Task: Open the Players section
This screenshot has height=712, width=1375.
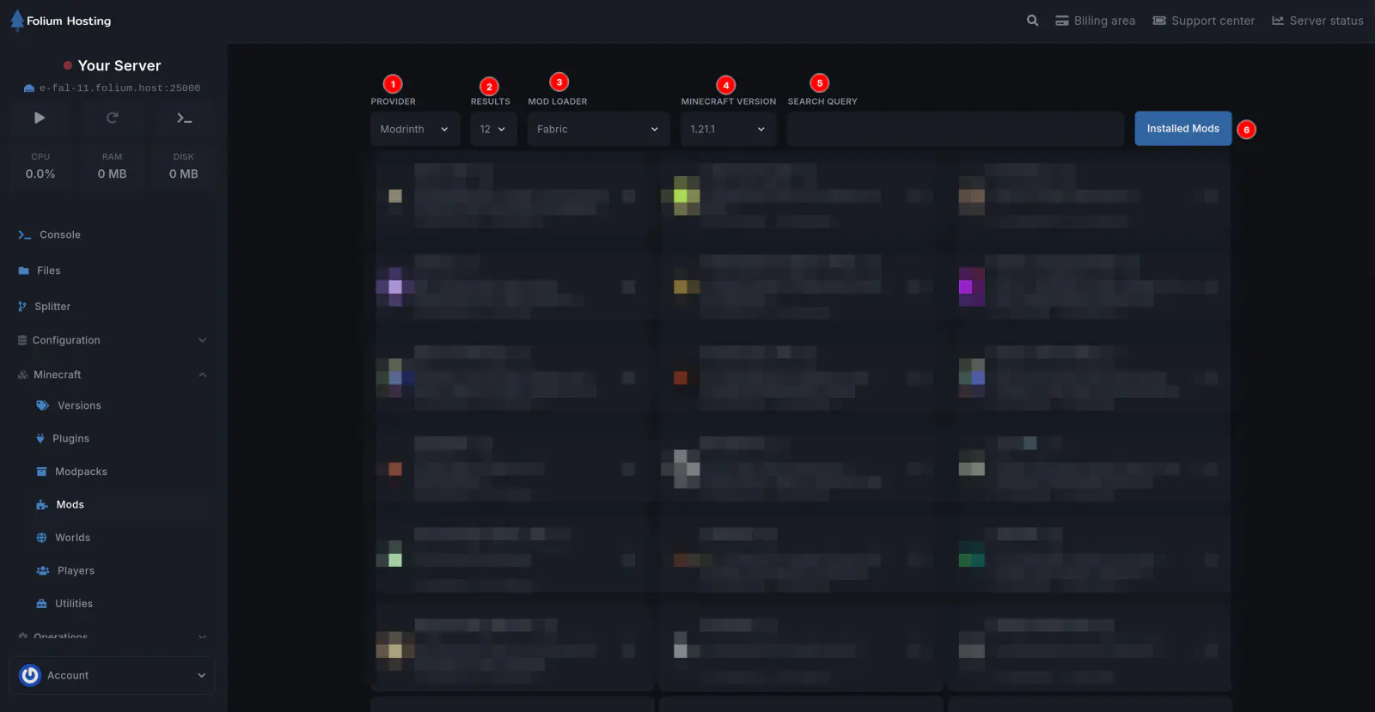Action: pyautogui.click(x=76, y=571)
